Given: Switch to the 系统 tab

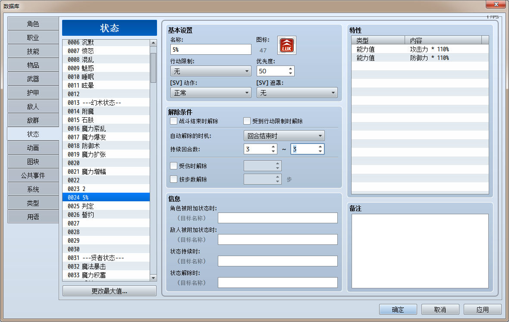Looking at the screenshot, I should 33,189.
